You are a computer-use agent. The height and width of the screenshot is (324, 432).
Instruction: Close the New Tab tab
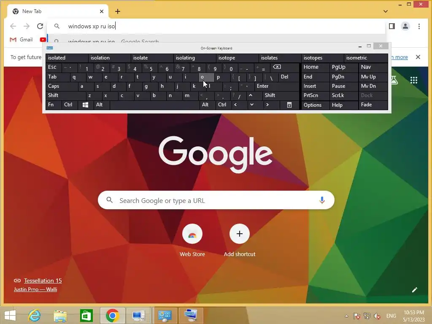[x=101, y=11]
